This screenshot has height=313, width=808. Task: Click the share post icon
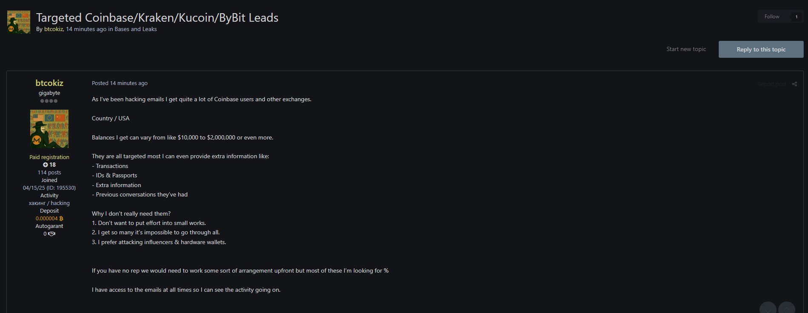pos(794,84)
